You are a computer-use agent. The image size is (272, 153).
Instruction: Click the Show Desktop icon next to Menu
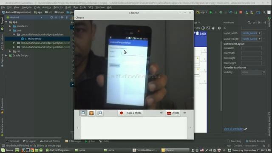(x=17, y=150)
